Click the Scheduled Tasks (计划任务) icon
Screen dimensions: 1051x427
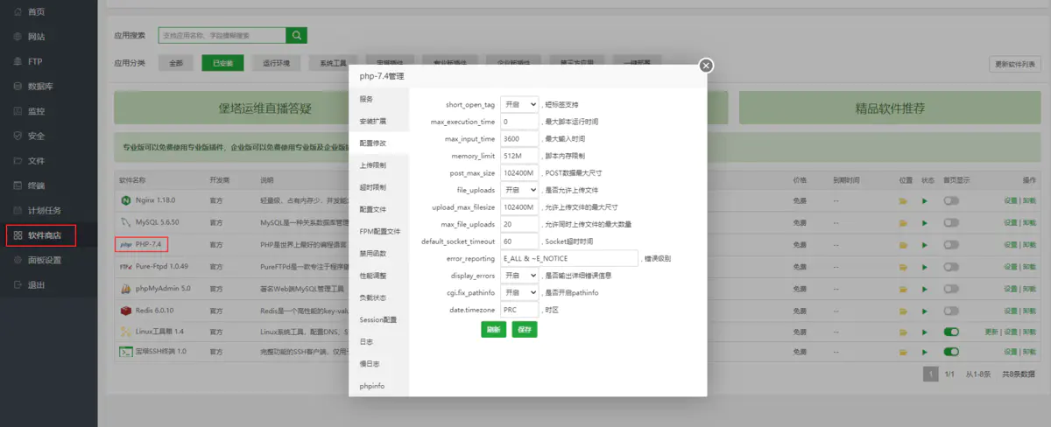pos(18,210)
